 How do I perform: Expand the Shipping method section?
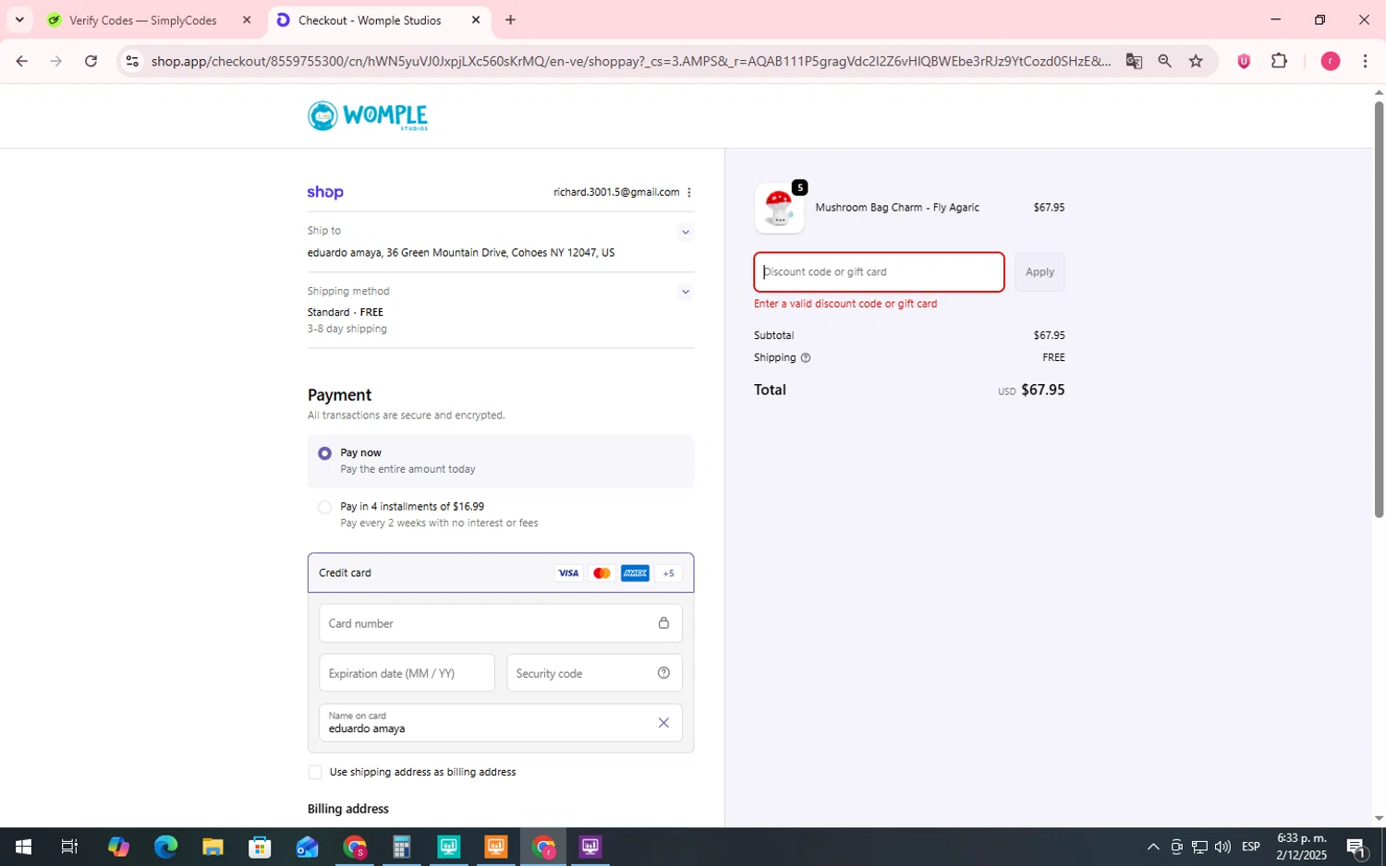click(x=685, y=292)
